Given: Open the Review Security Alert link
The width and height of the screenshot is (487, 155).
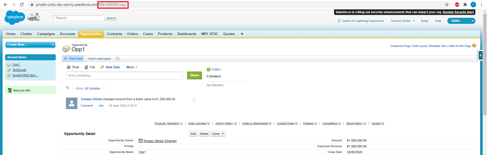Looking at the screenshot, I should 458,12.
